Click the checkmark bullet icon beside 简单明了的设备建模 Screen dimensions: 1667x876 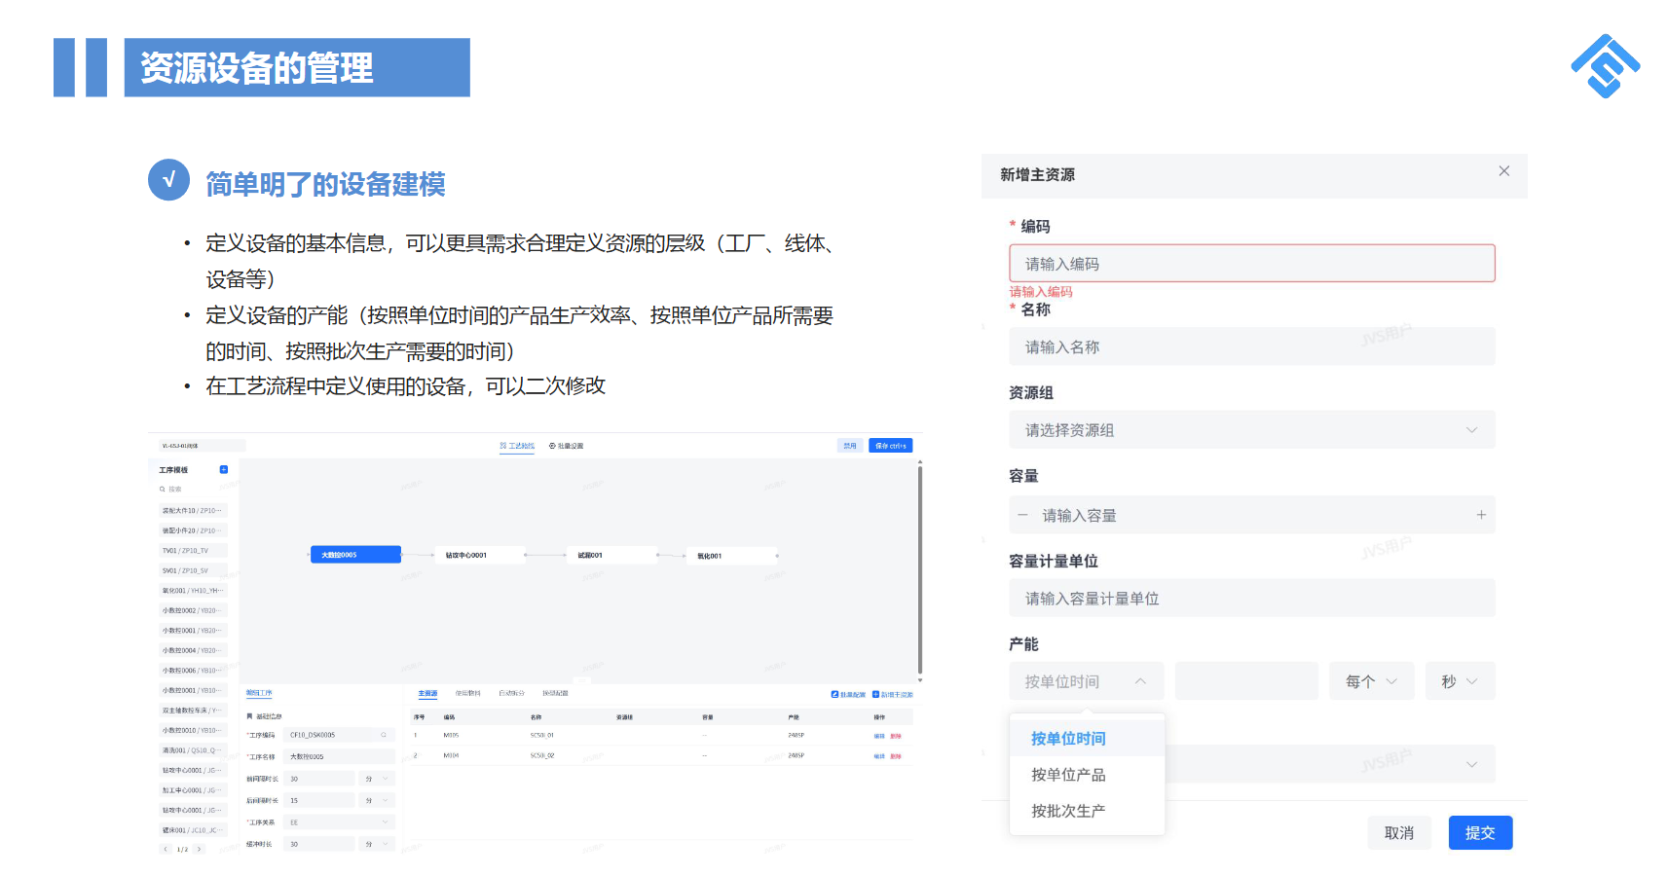pyautogui.click(x=168, y=180)
